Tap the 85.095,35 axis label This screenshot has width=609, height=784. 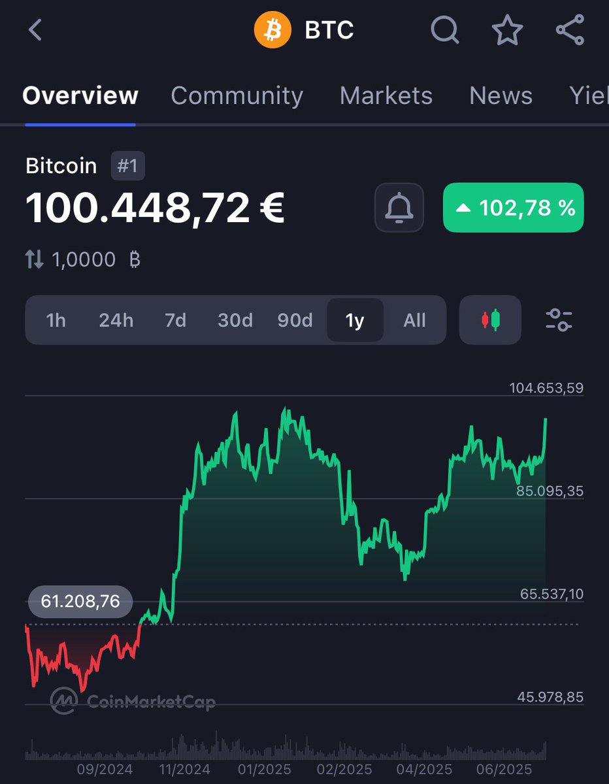pos(550,491)
